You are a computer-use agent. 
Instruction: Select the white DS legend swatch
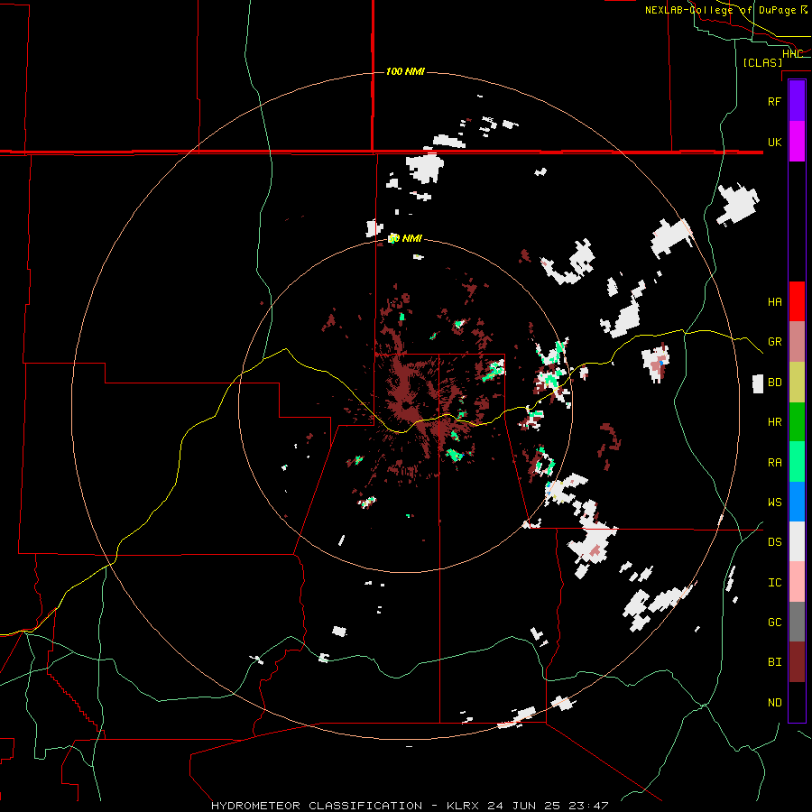tap(797, 541)
